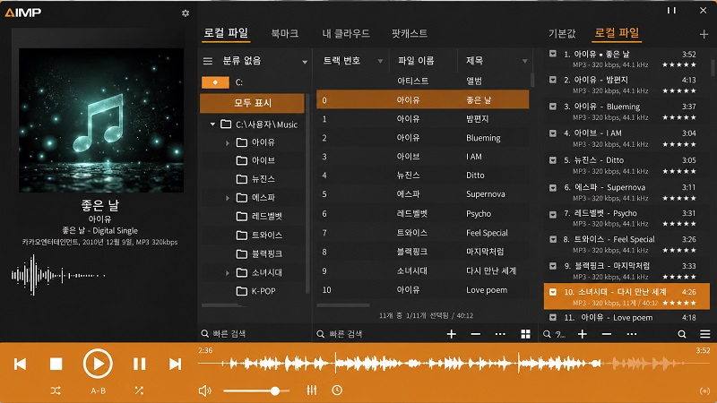Viewport: 717px width, 403px height.
Task: Toggle checkbox for 4. 아이브 I AM
Action: [553, 133]
